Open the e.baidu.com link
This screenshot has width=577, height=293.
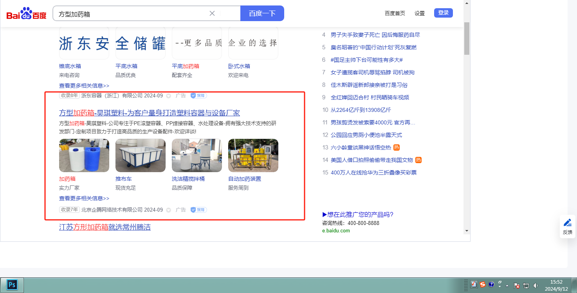pos(336,231)
